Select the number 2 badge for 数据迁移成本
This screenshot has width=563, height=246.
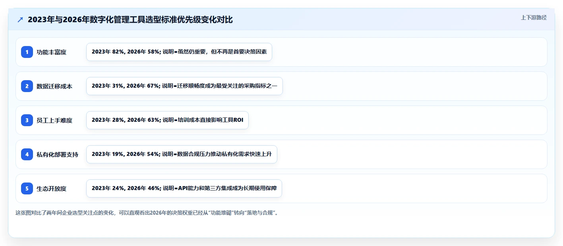[27, 86]
